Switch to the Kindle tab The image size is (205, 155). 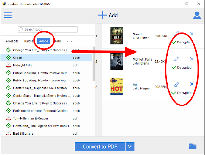29,41
